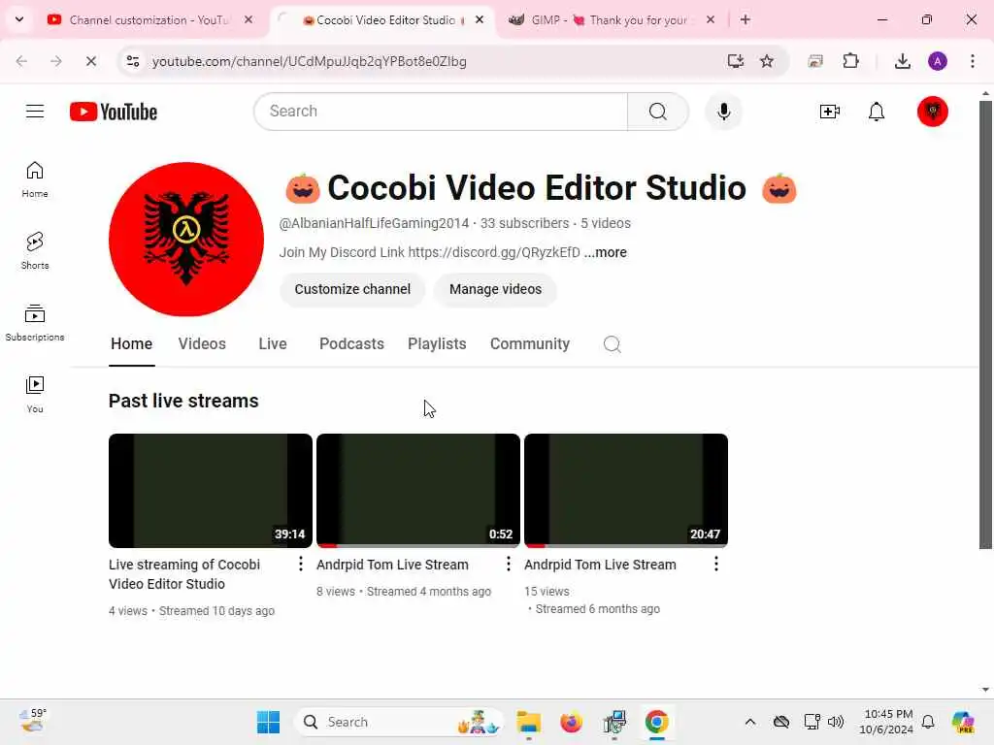This screenshot has width=994, height=745.
Task: Open Subscriptions in the sidebar
Action: (35, 323)
